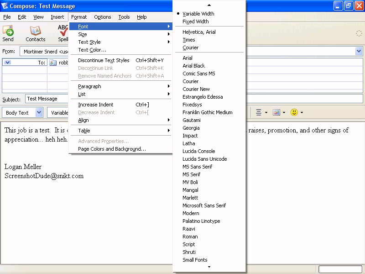Open the File menu

click(x=7, y=17)
